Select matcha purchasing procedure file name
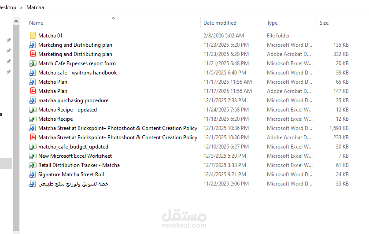Image resolution: width=369 pixels, height=234 pixels. (74, 100)
